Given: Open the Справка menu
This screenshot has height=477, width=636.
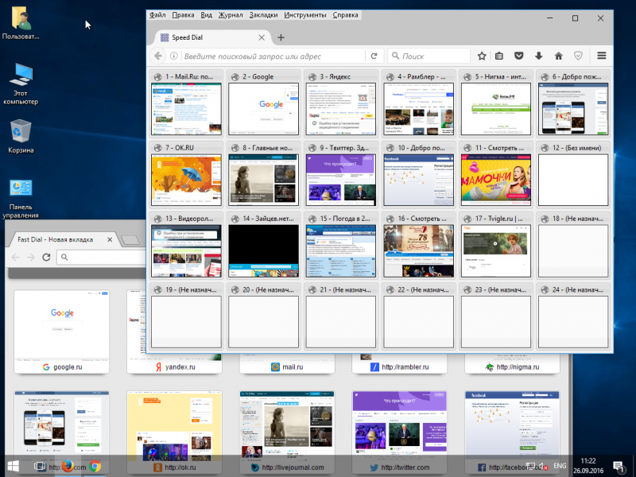Looking at the screenshot, I should [345, 15].
